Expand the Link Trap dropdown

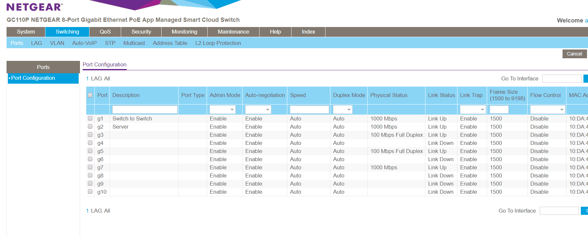pos(473,110)
